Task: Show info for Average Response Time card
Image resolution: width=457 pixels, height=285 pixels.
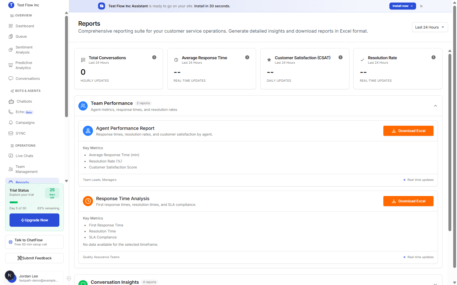Action: (x=247, y=57)
